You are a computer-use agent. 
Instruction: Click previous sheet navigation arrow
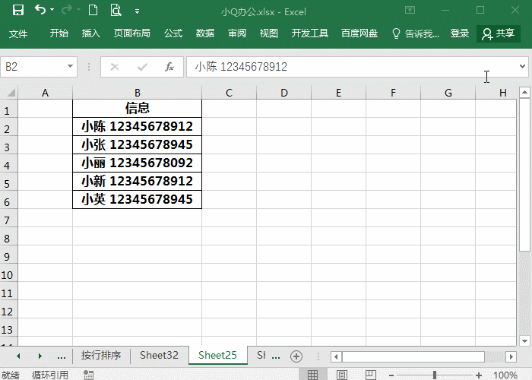18,356
